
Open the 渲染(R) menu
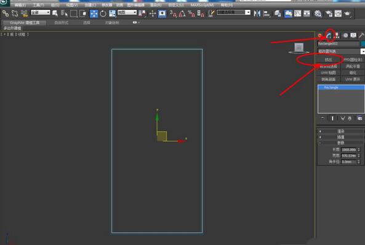156,5
